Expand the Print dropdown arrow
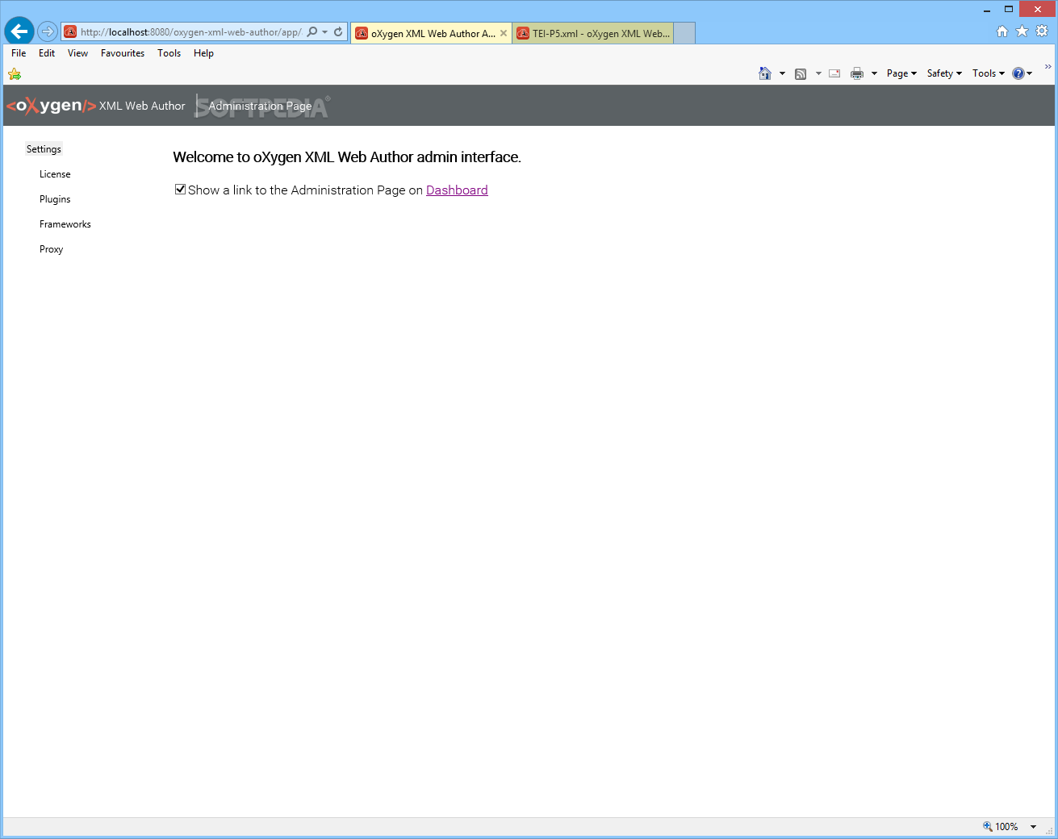Image resolution: width=1058 pixels, height=839 pixels. point(874,73)
